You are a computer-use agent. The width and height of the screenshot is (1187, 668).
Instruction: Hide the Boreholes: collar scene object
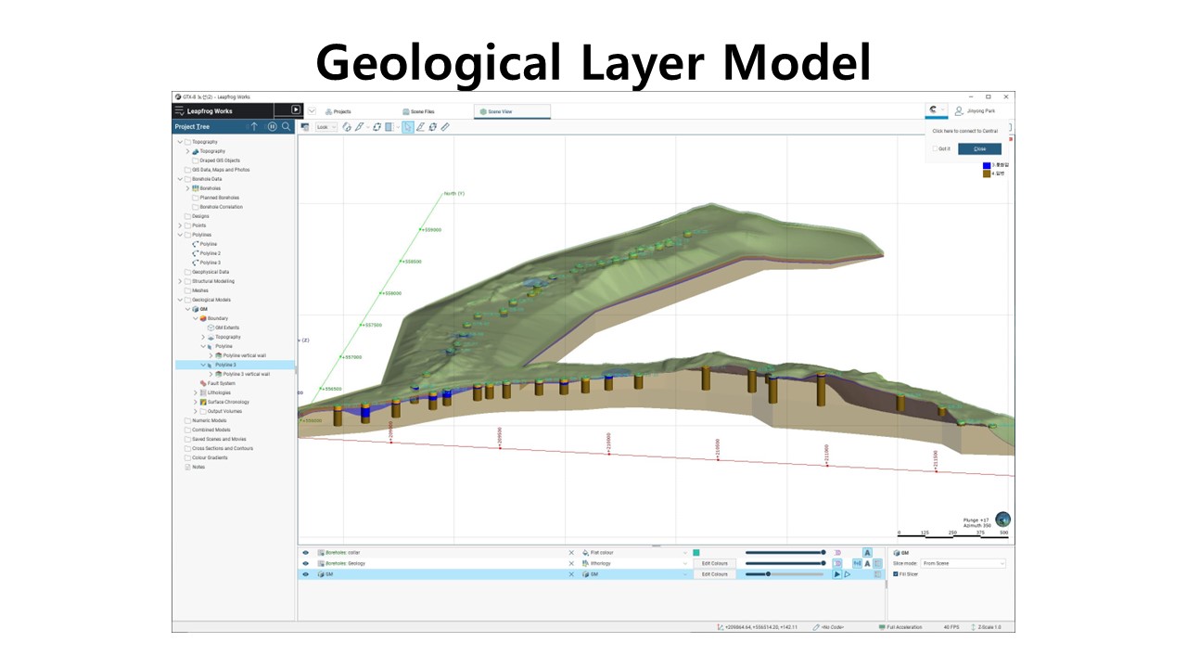(305, 552)
